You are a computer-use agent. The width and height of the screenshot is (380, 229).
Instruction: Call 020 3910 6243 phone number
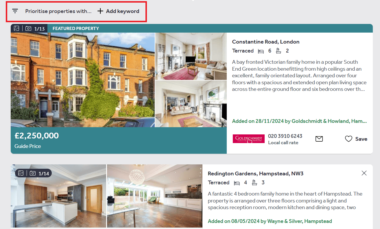(x=285, y=136)
